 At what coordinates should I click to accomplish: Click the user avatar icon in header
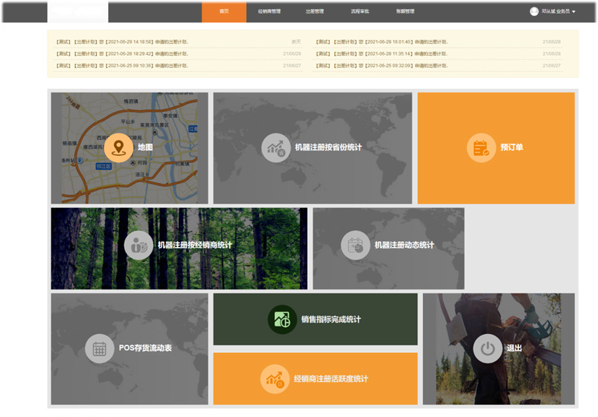pos(535,11)
